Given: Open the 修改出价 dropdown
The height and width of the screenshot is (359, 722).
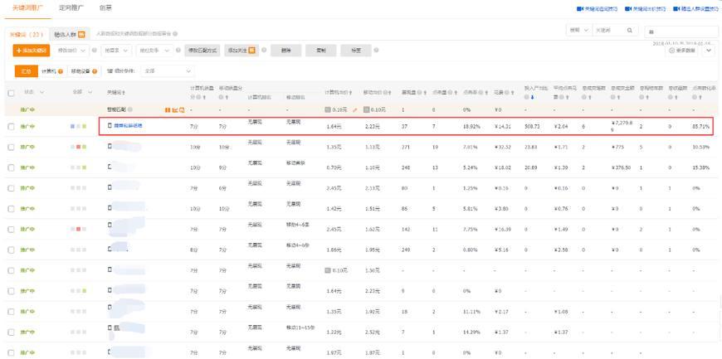Looking at the screenshot, I should [71, 51].
